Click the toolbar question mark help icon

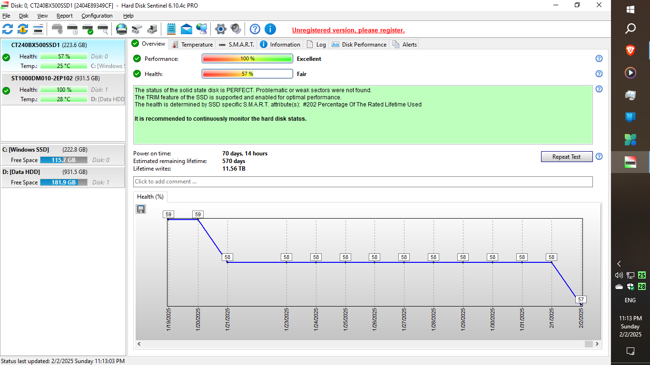click(255, 29)
